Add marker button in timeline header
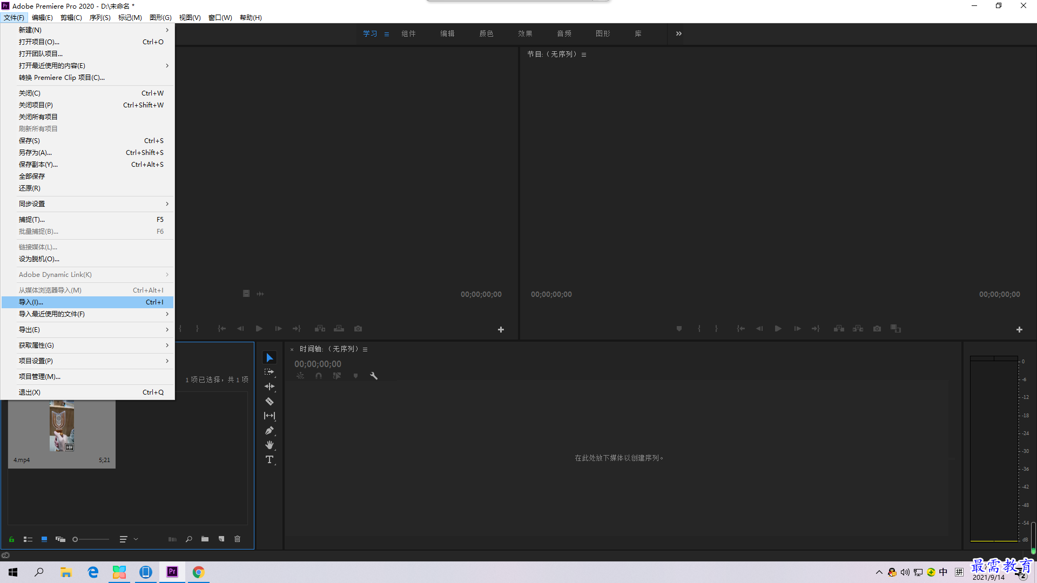1037x583 pixels. point(355,376)
